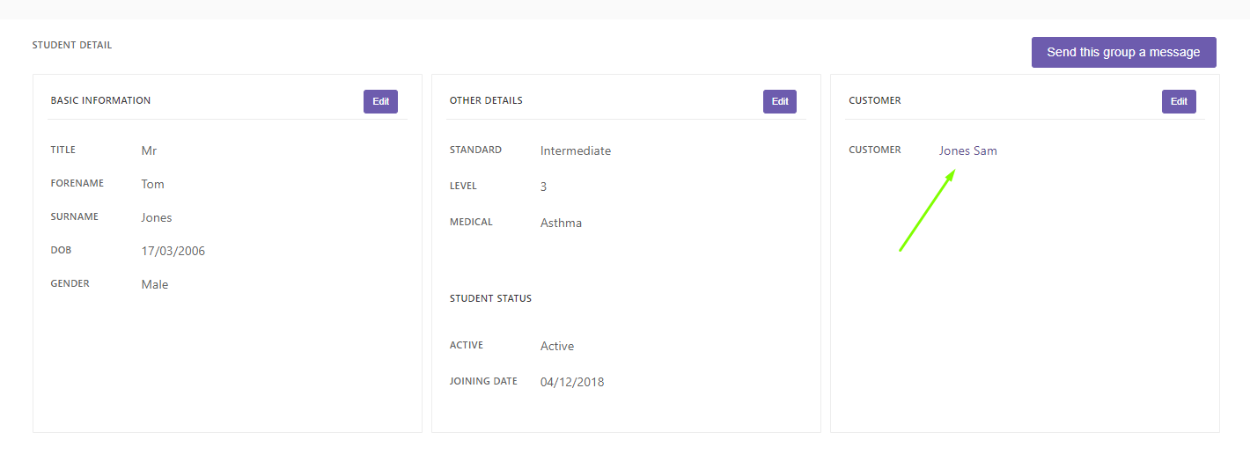Screen dimensions: 1250x469
Task: Click the surname value Jones
Action: click(157, 217)
